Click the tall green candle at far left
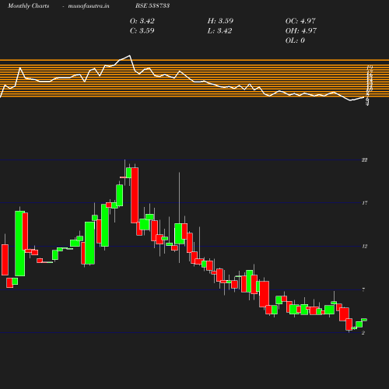This screenshot has height=389, width=389. 20,244
